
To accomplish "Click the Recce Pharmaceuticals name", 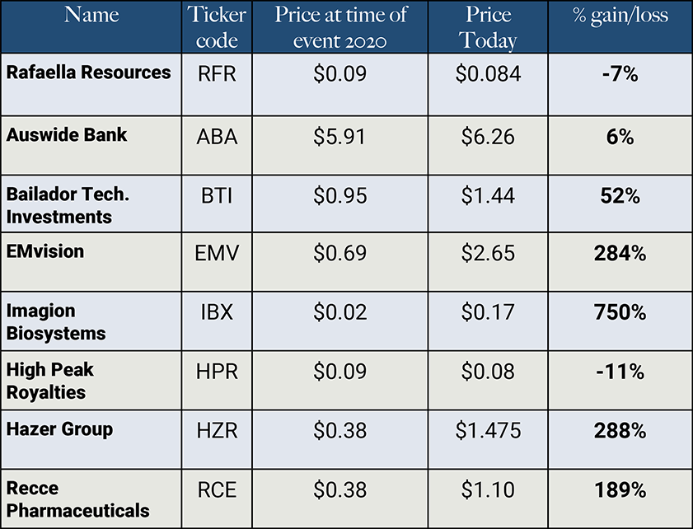I will pos(77,499).
